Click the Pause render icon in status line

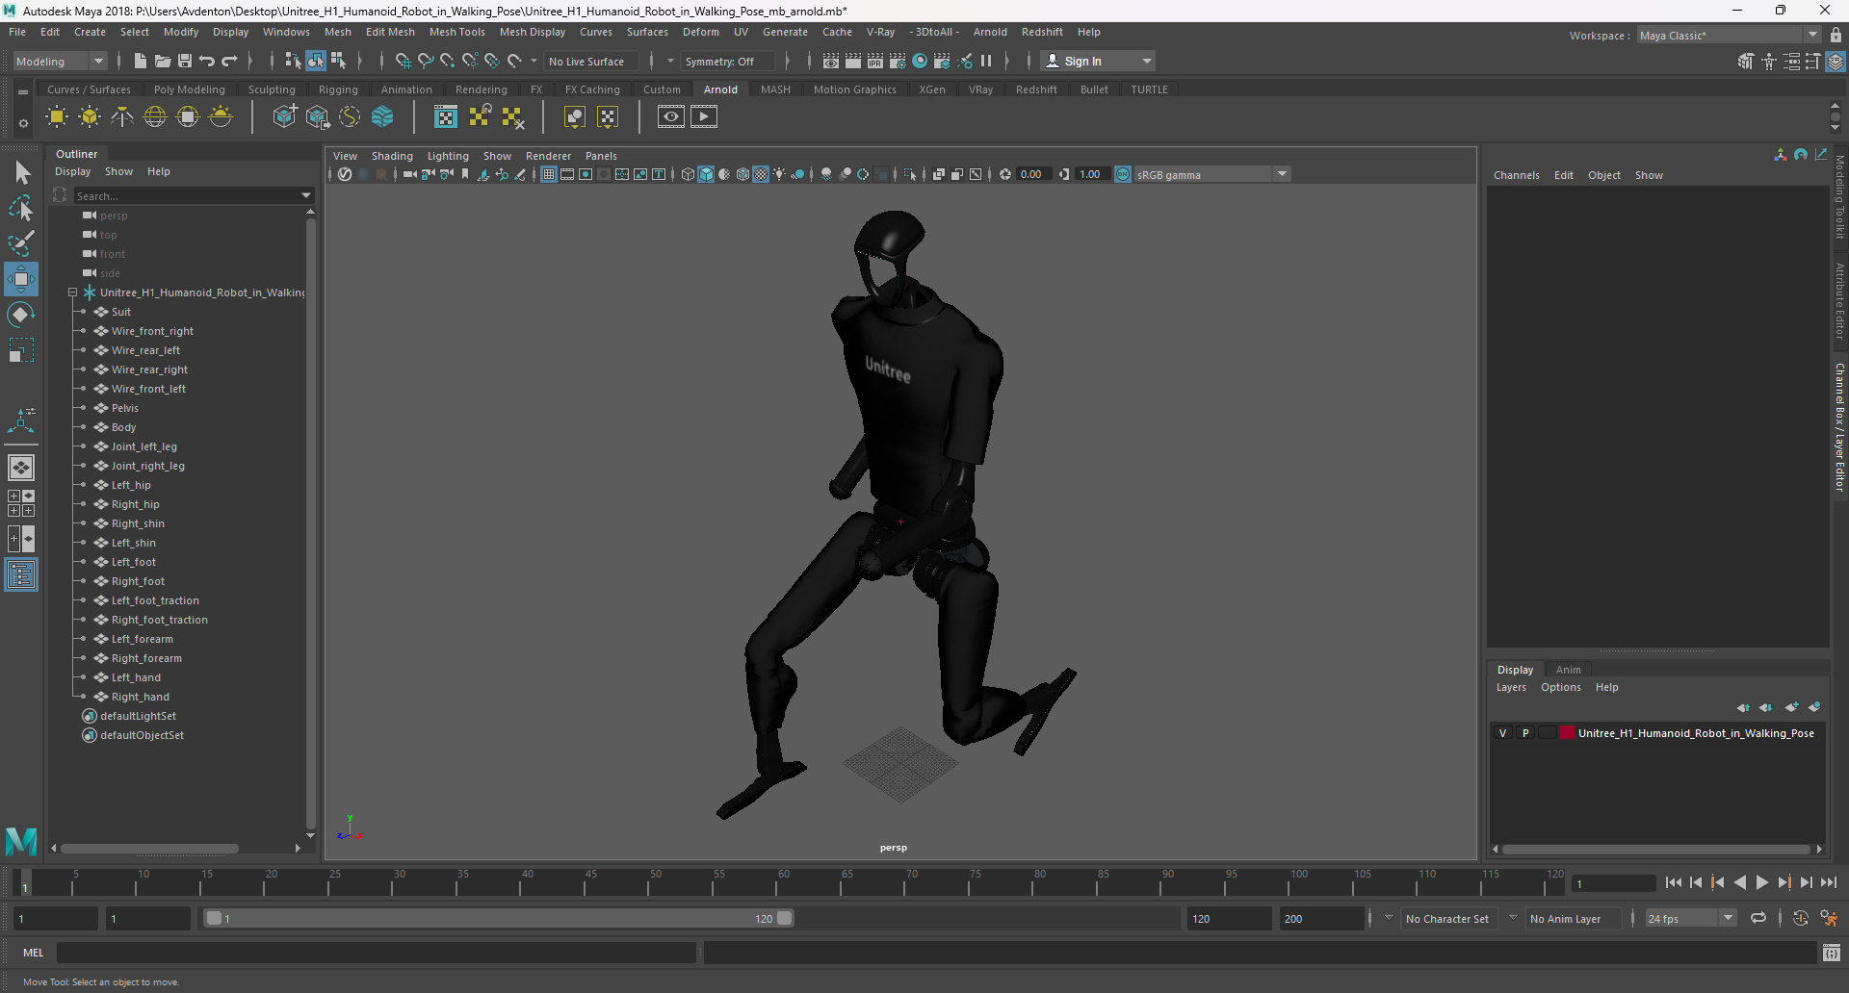pos(986,61)
